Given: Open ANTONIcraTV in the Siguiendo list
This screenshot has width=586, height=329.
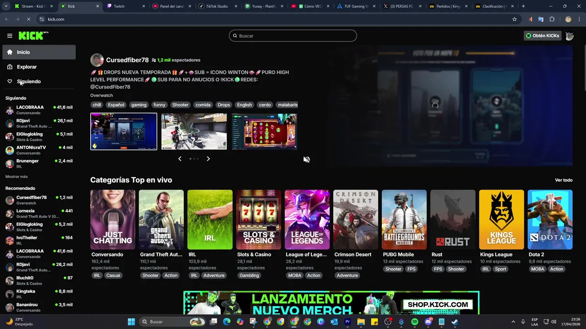Looking at the screenshot, I should pyautogui.click(x=39, y=150).
